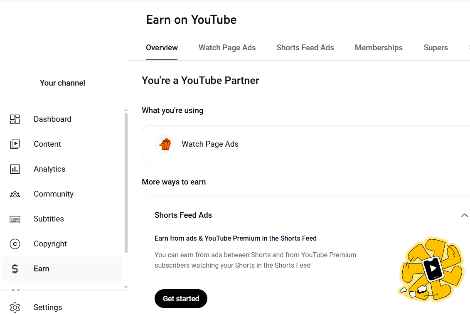
Task: Open the Shorts Feed Ads tab
Action: pyautogui.click(x=305, y=48)
